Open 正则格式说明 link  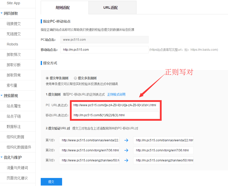[x=116, y=95]
